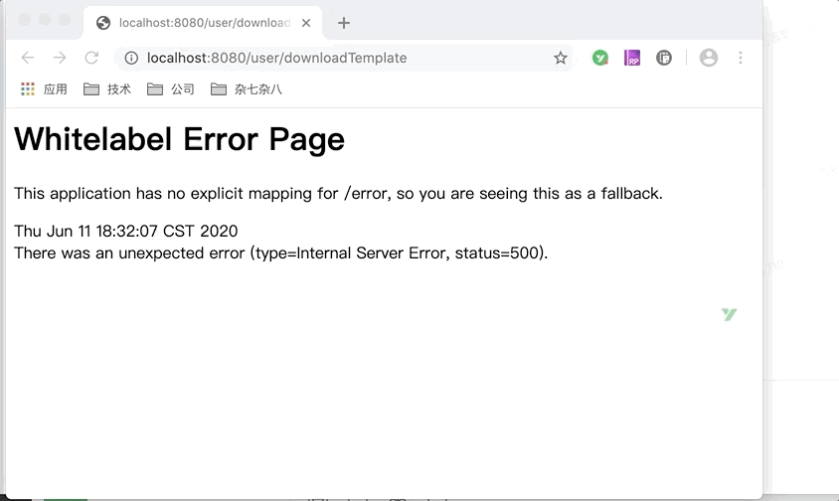Bookmark this page with the star icon
Viewport: 839px width, 501px height.
pos(561,58)
